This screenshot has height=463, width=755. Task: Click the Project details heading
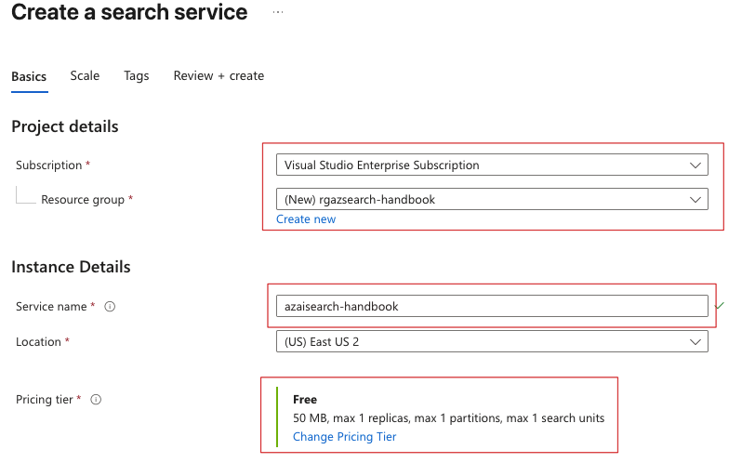tap(64, 126)
